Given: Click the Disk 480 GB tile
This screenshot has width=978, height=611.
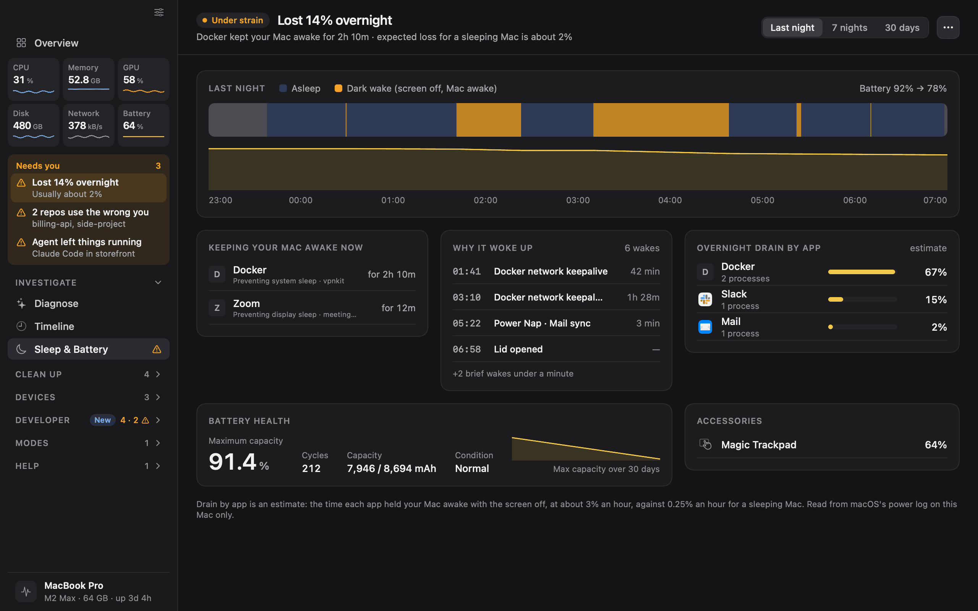Looking at the screenshot, I should (34, 125).
